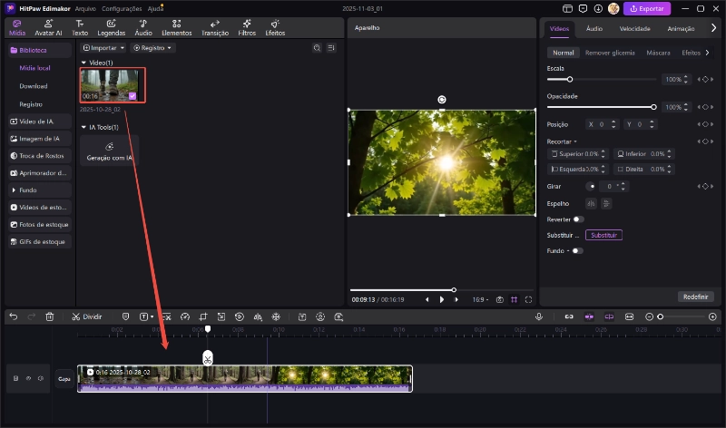The width and height of the screenshot is (726, 428).
Task: Switch to the Animação tab
Action: (681, 29)
